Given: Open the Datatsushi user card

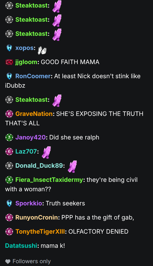Looking at the screenshot, I should (21, 246).
